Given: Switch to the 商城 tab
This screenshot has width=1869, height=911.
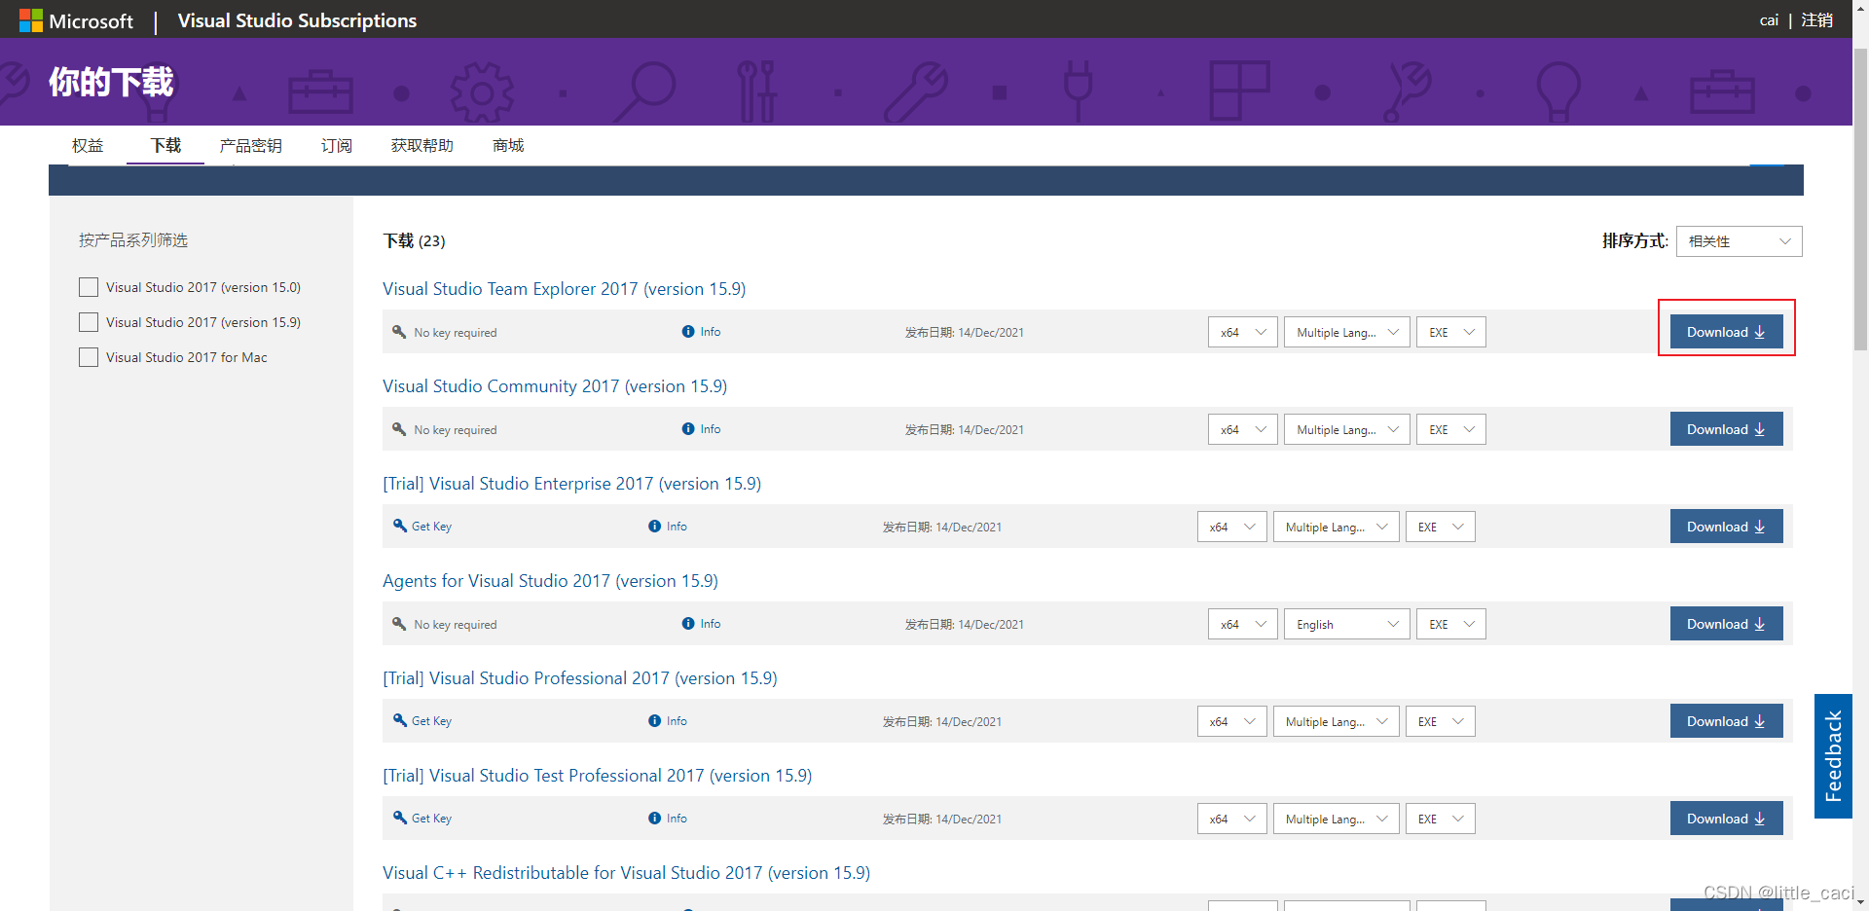Looking at the screenshot, I should 508,146.
